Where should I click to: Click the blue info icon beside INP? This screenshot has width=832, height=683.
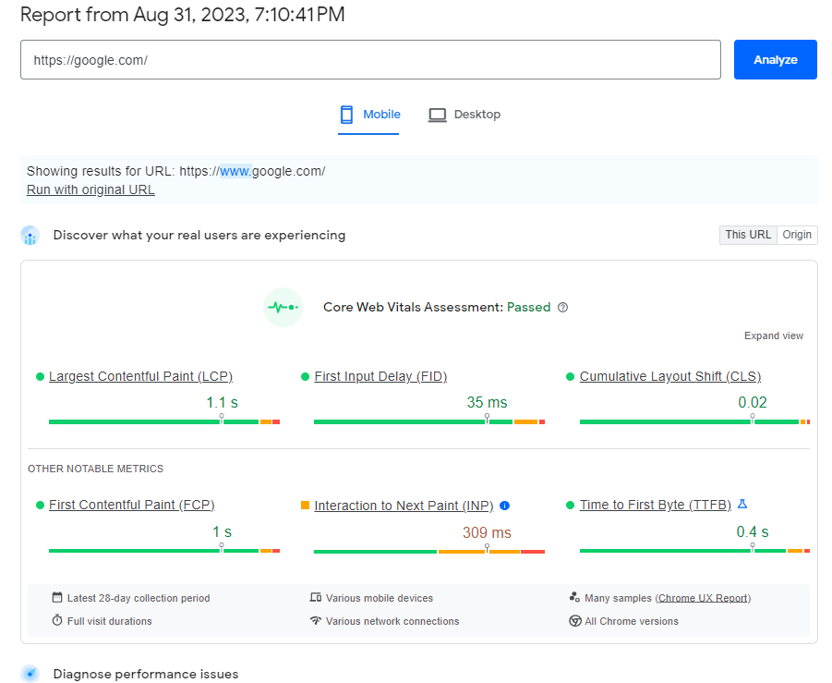click(x=504, y=506)
